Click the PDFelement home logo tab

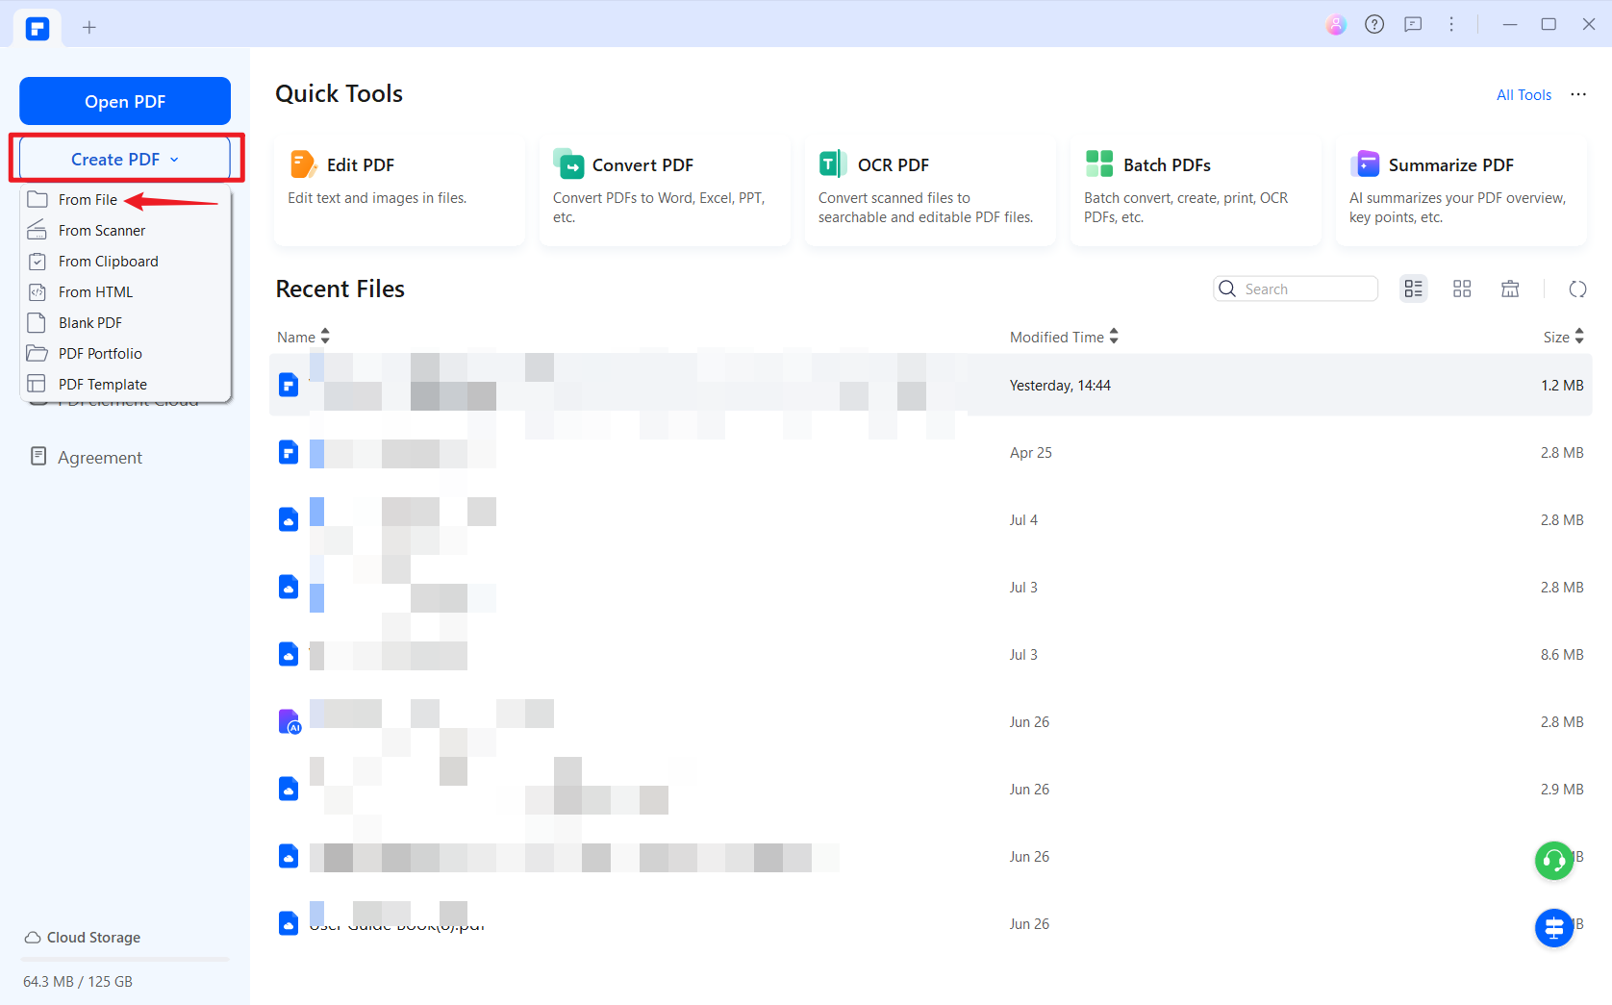pos(38,28)
